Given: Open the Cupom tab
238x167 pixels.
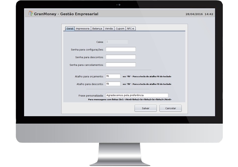Looking at the screenshot, I should 120,29.
